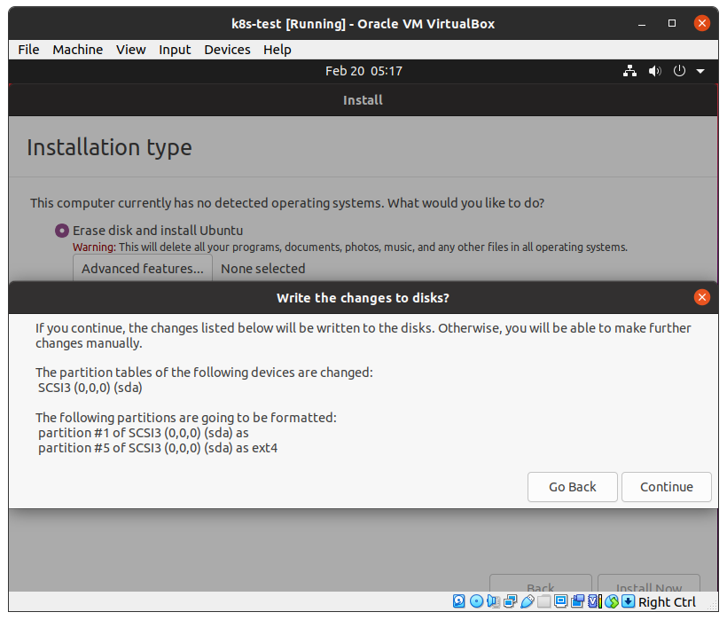Click the recording status icon
Image resolution: width=727 pixels, height=620 pixels.
[577, 601]
